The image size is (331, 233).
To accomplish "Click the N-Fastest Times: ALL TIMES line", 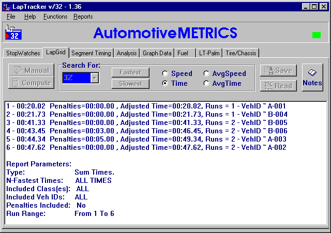I will [x=59, y=180].
